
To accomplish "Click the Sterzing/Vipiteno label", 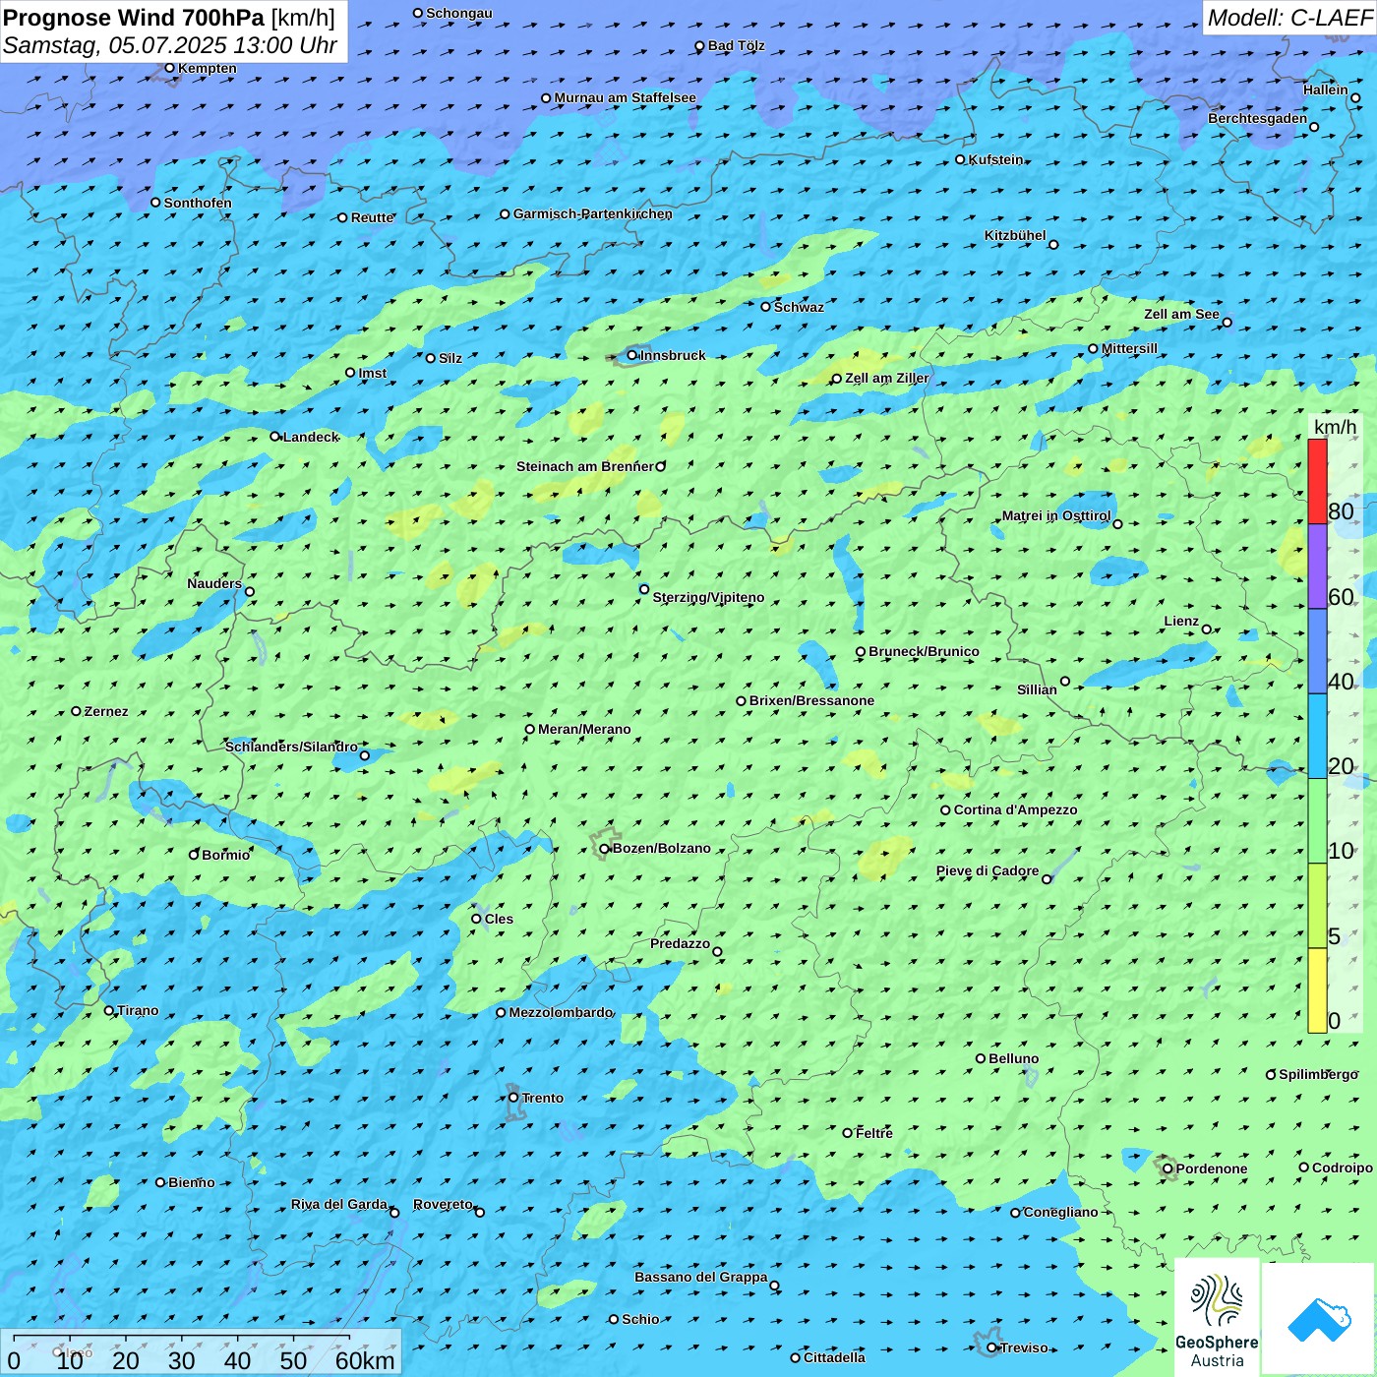I will 708,597.
